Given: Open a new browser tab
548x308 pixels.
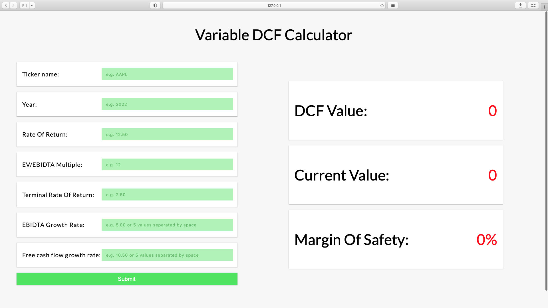Looking at the screenshot, I should (x=544, y=6).
